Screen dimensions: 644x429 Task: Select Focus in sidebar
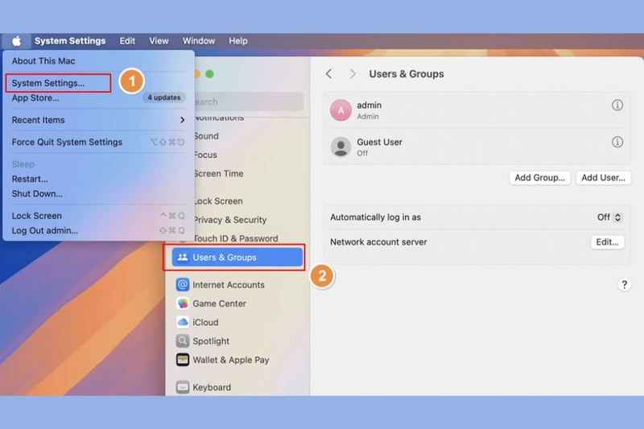205,155
